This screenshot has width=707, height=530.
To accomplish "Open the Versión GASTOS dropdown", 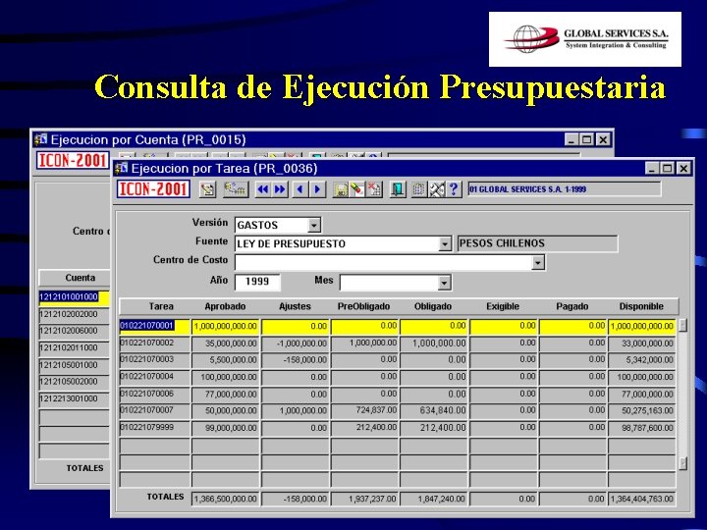I will tap(314, 225).
